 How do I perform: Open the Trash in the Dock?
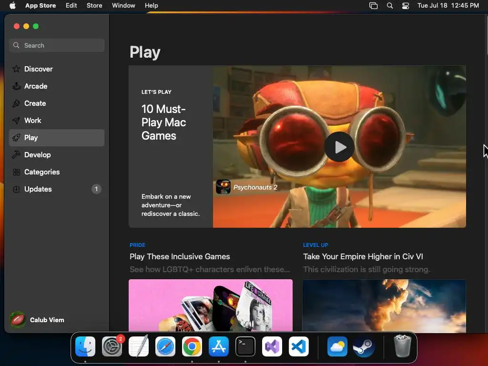pyautogui.click(x=402, y=346)
